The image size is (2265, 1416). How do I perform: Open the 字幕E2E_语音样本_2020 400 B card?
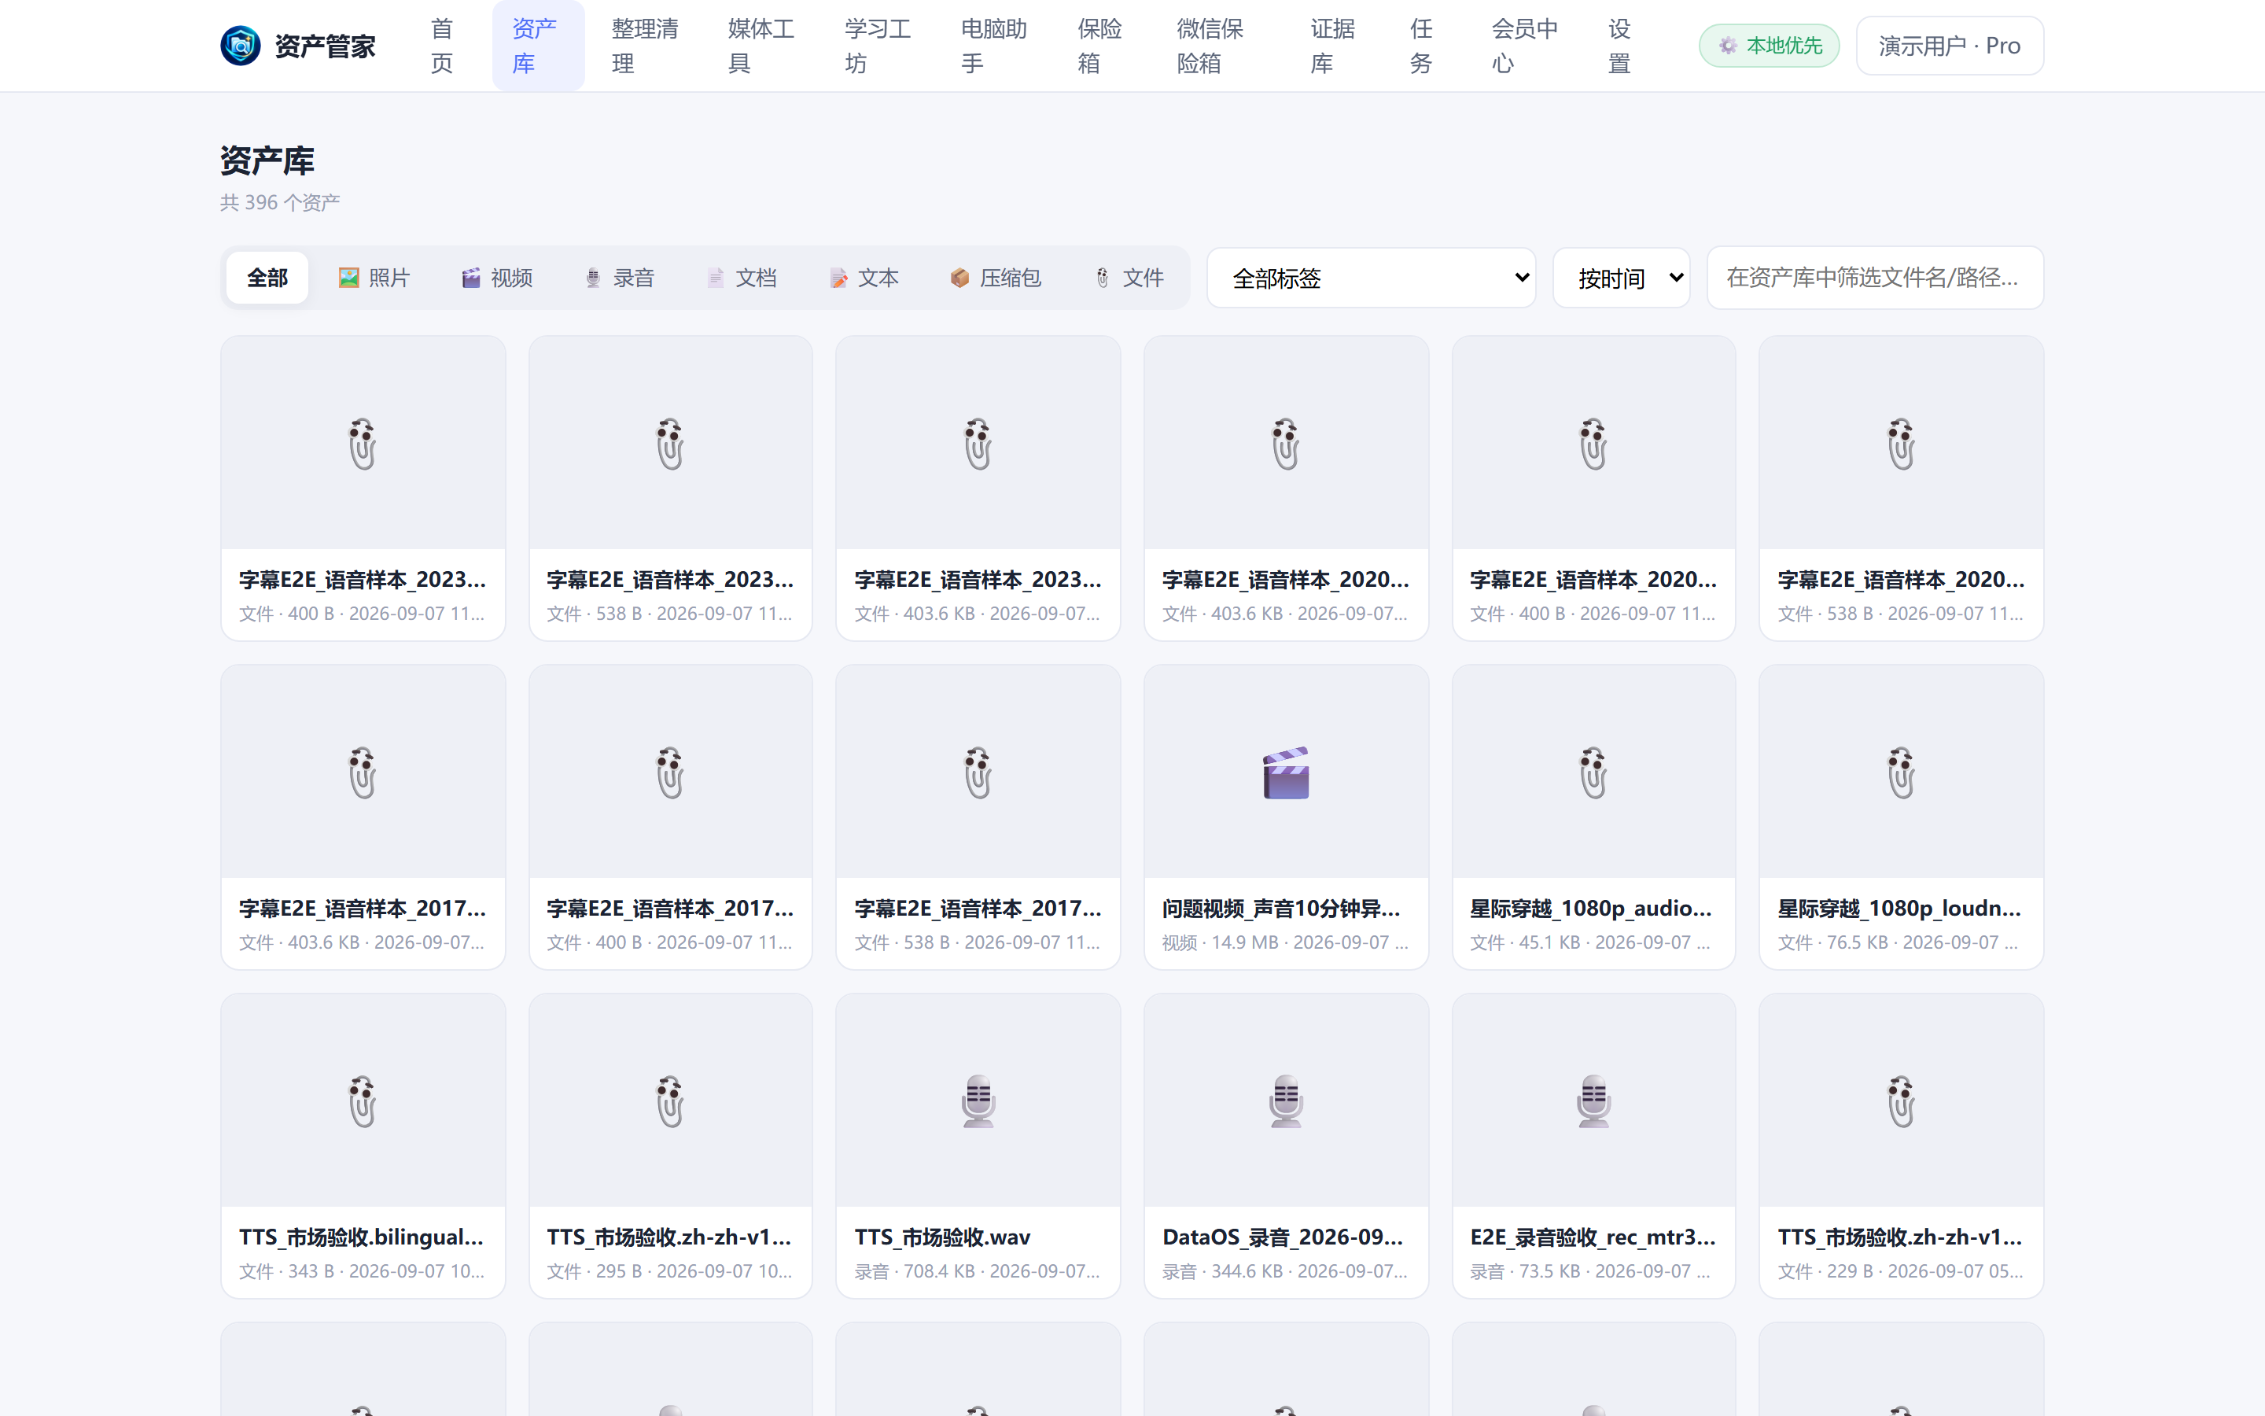point(1593,488)
